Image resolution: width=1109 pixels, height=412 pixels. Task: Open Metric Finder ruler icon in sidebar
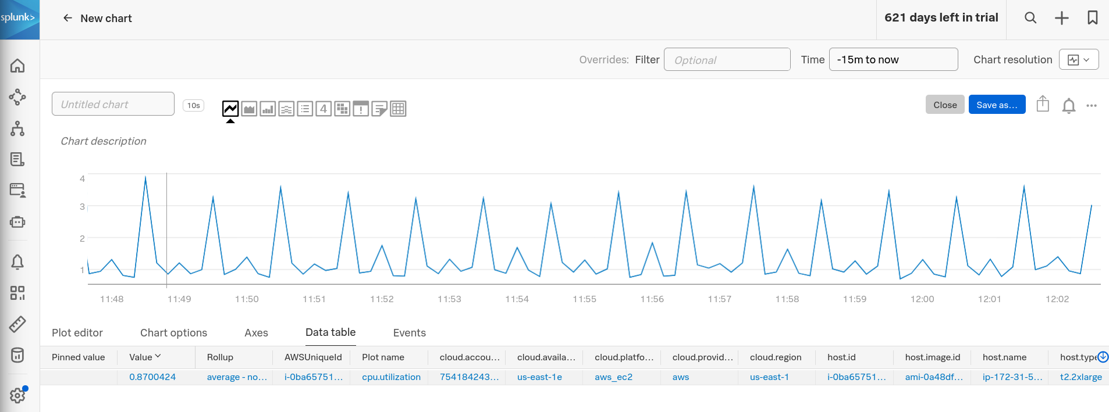17,324
